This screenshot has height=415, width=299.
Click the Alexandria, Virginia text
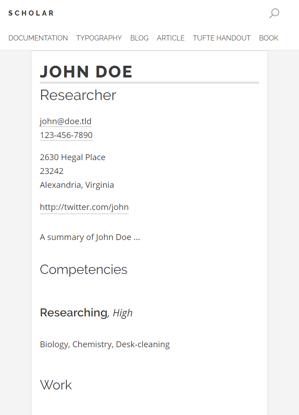click(77, 185)
